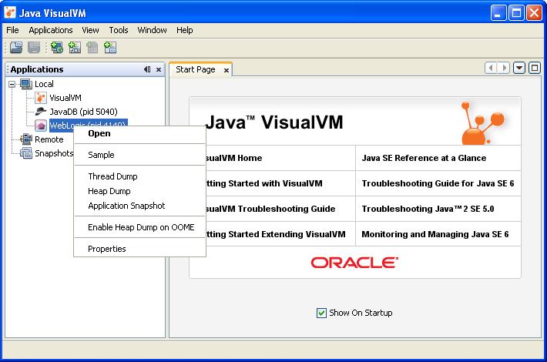Open the Tools menu

[119, 30]
